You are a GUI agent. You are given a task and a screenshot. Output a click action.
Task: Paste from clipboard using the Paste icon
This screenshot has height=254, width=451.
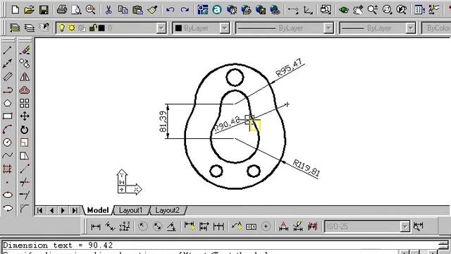(x=138, y=10)
